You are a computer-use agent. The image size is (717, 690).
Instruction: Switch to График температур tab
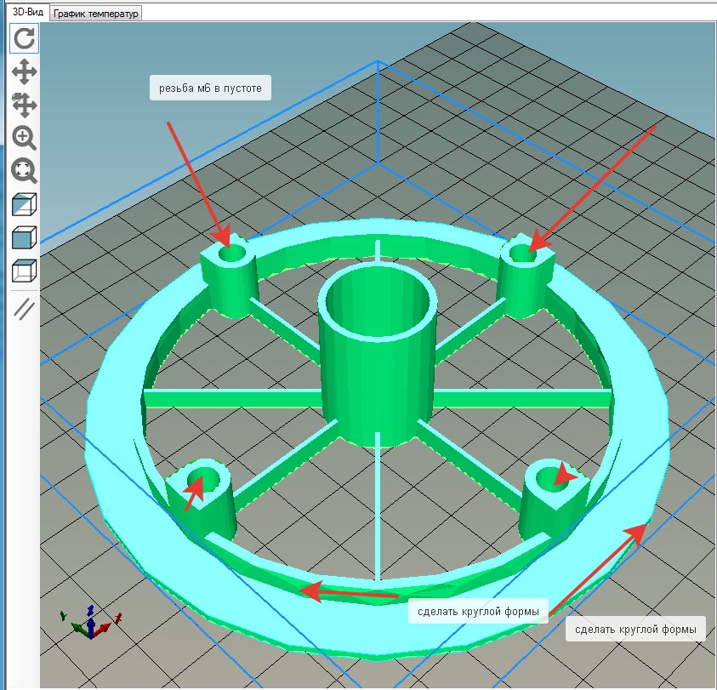tap(95, 14)
